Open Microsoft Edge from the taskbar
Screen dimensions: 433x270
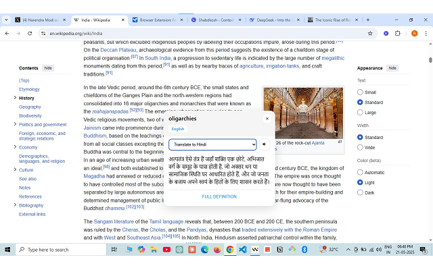[x=204, y=250]
